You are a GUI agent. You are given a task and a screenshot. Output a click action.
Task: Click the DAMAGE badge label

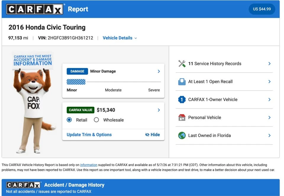(x=77, y=71)
